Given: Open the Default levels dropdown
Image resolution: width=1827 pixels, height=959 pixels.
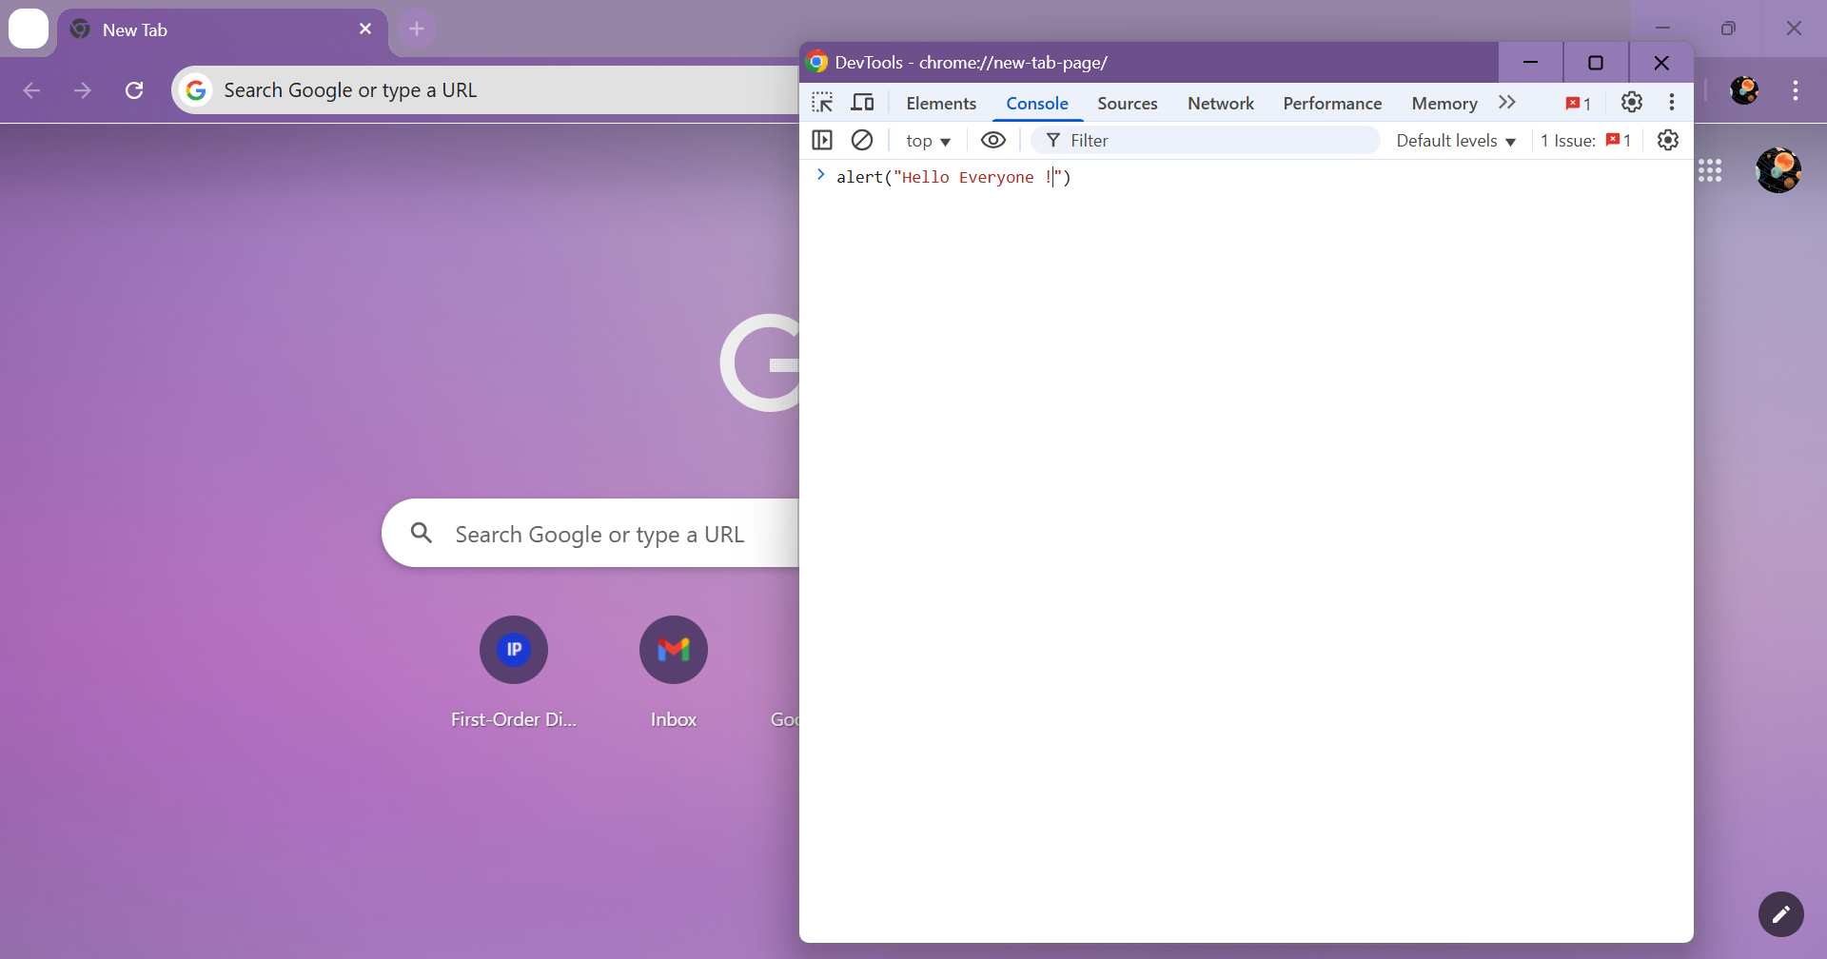Looking at the screenshot, I should pyautogui.click(x=1456, y=141).
